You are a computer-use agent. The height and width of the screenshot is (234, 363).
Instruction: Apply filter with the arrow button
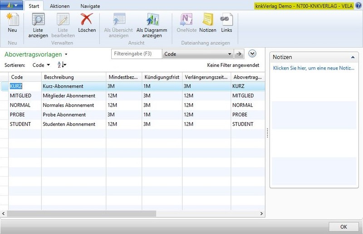[x=239, y=54]
